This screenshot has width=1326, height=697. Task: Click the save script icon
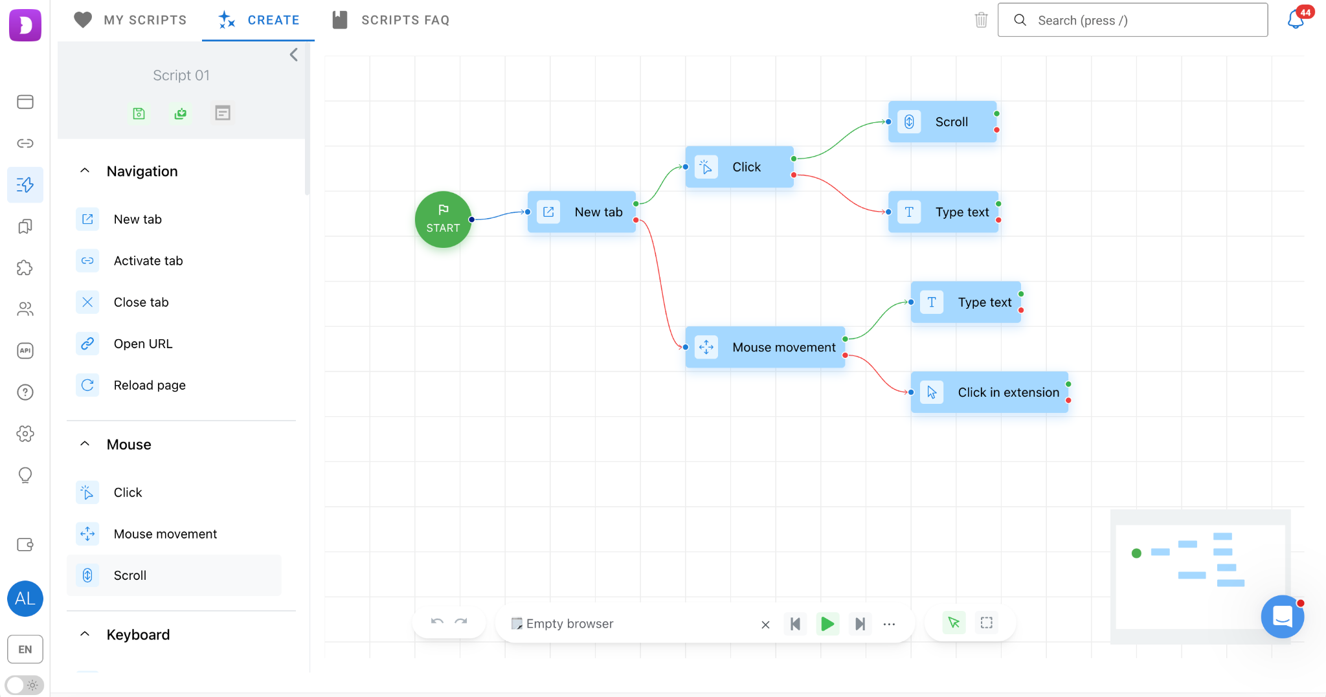point(139,113)
